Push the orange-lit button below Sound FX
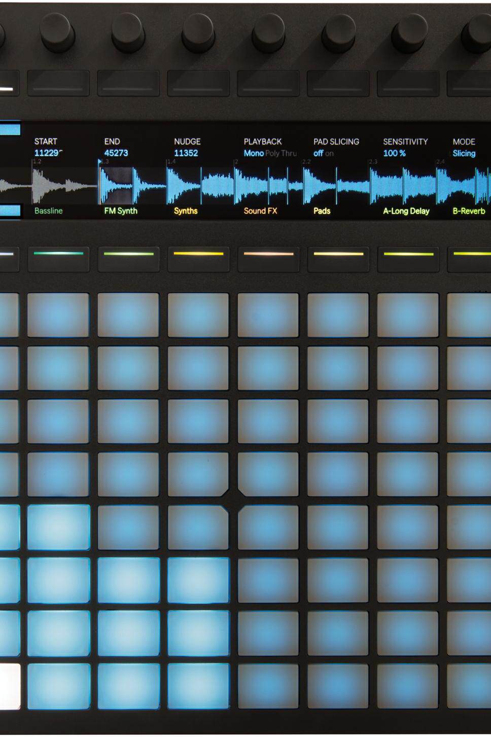 (268, 259)
